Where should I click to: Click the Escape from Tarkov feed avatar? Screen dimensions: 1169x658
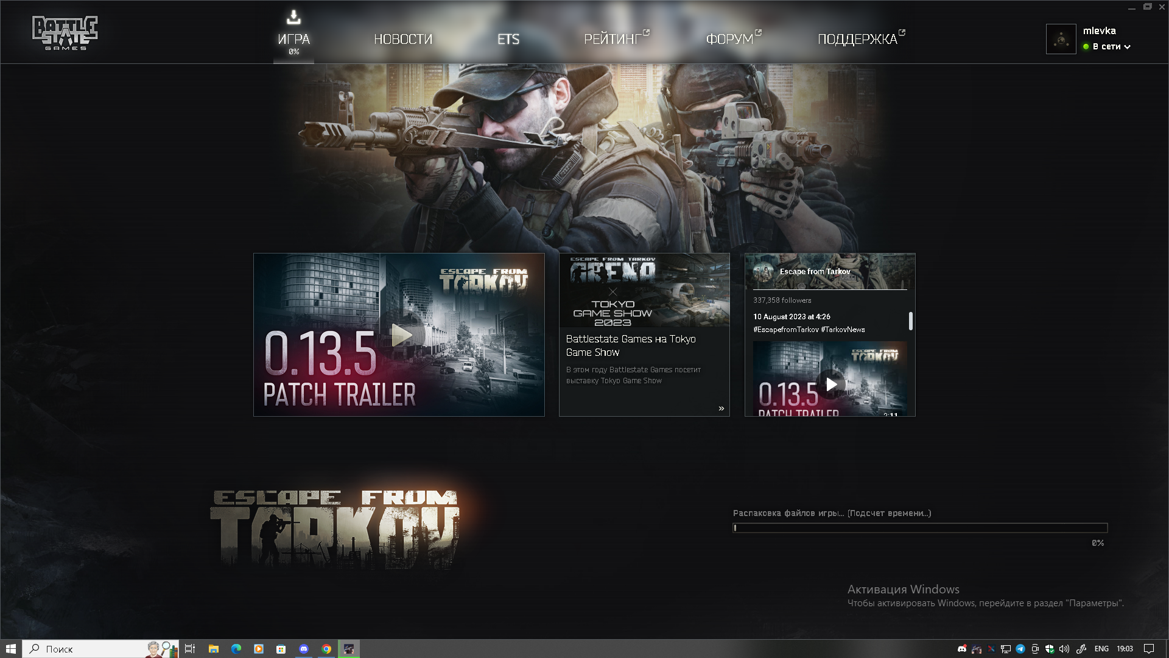(x=764, y=271)
